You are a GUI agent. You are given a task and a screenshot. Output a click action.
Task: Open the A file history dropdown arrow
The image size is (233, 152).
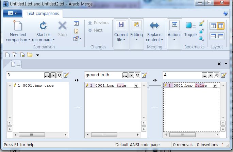click(x=211, y=75)
